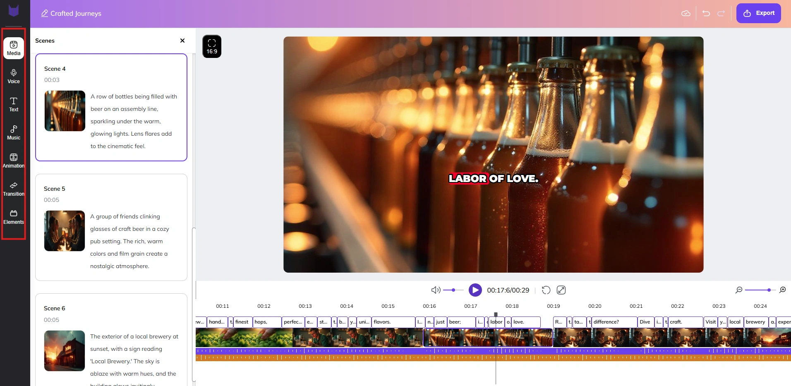Select the 'brewery' caption clip
Viewport: 791px width, 386px height.
point(756,322)
